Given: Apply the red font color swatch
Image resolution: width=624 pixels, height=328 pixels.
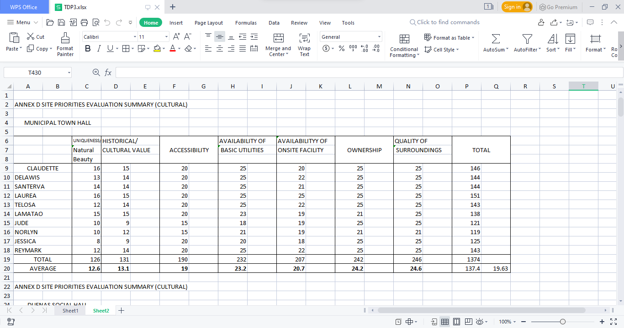Looking at the screenshot, I should tap(173, 49).
